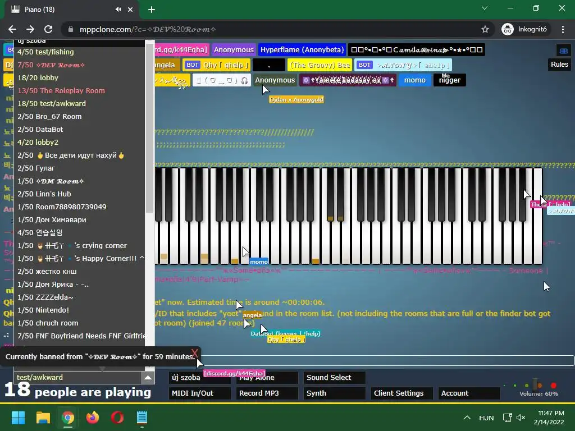Select room Room788980739049

pos(80,207)
